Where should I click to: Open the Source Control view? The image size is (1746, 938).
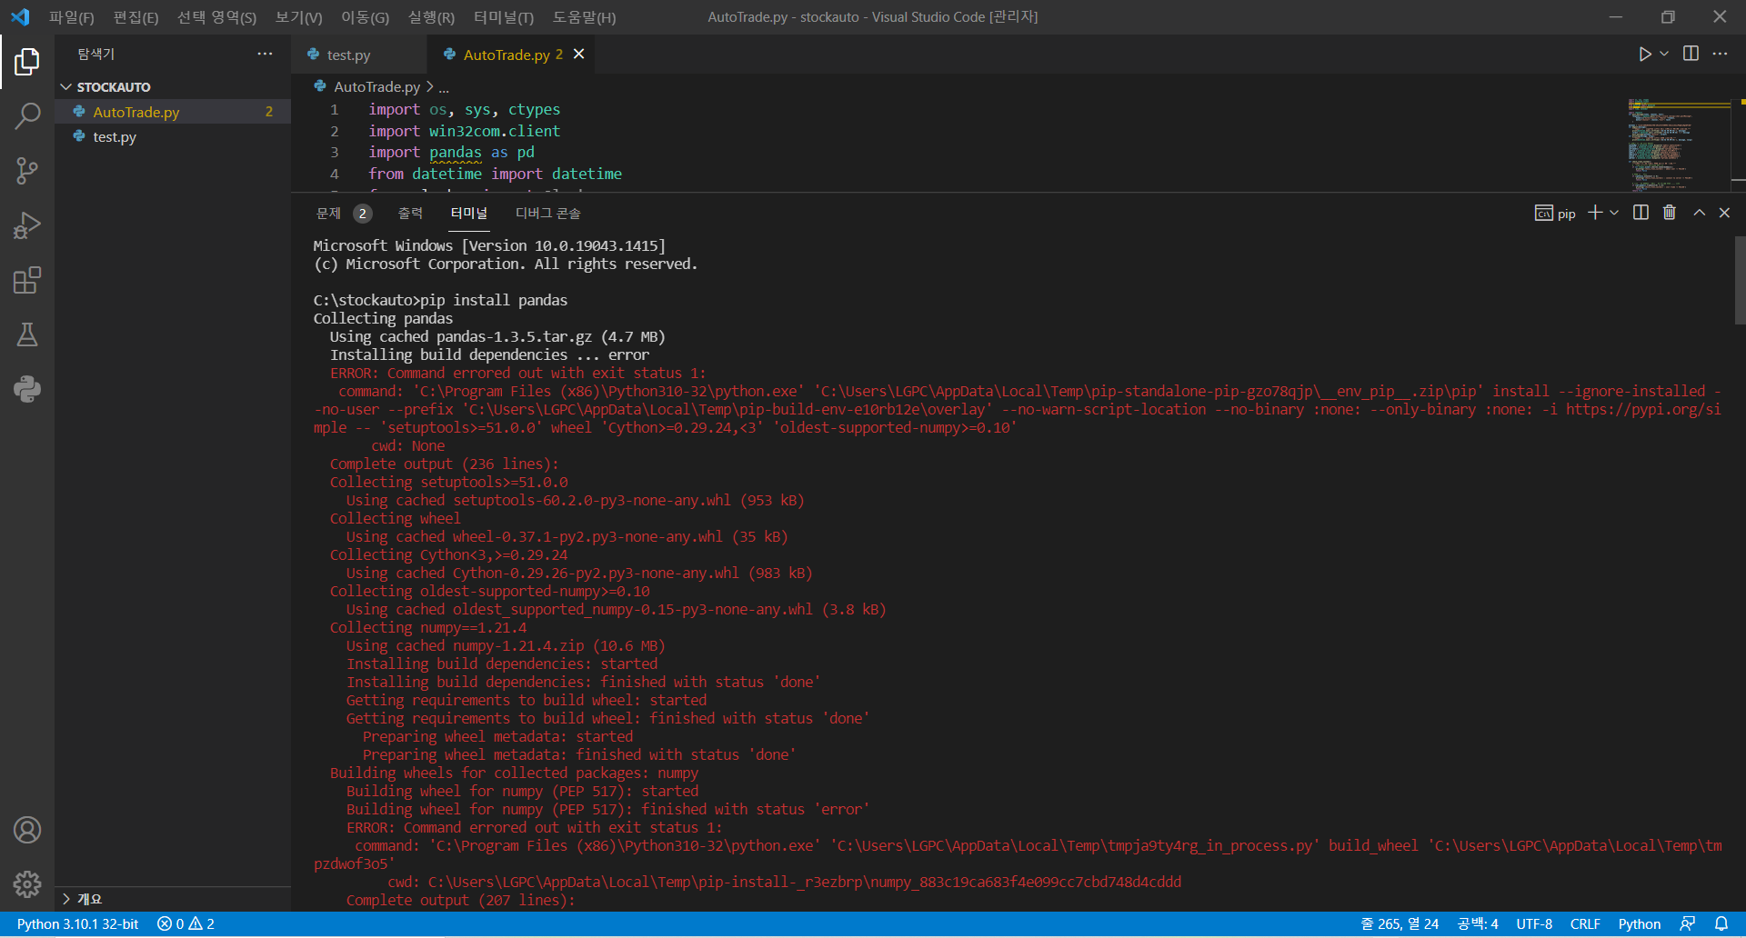[27, 171]
